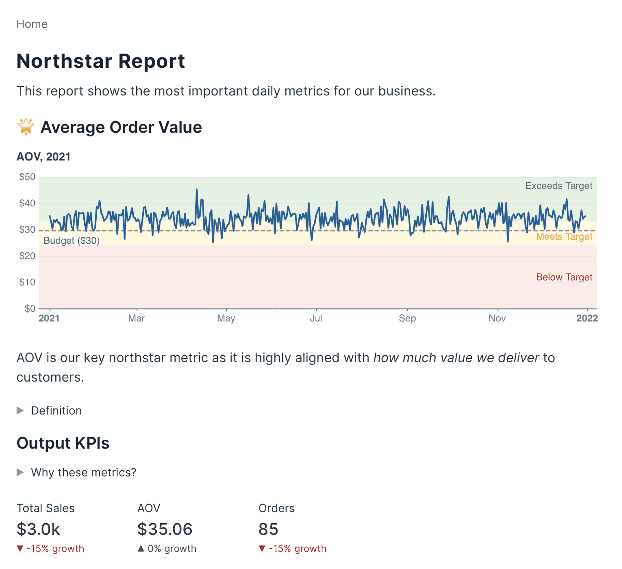This screenshot has width=622, height=569.
Task: Click the Below Target red label
Action: (564, 277)
